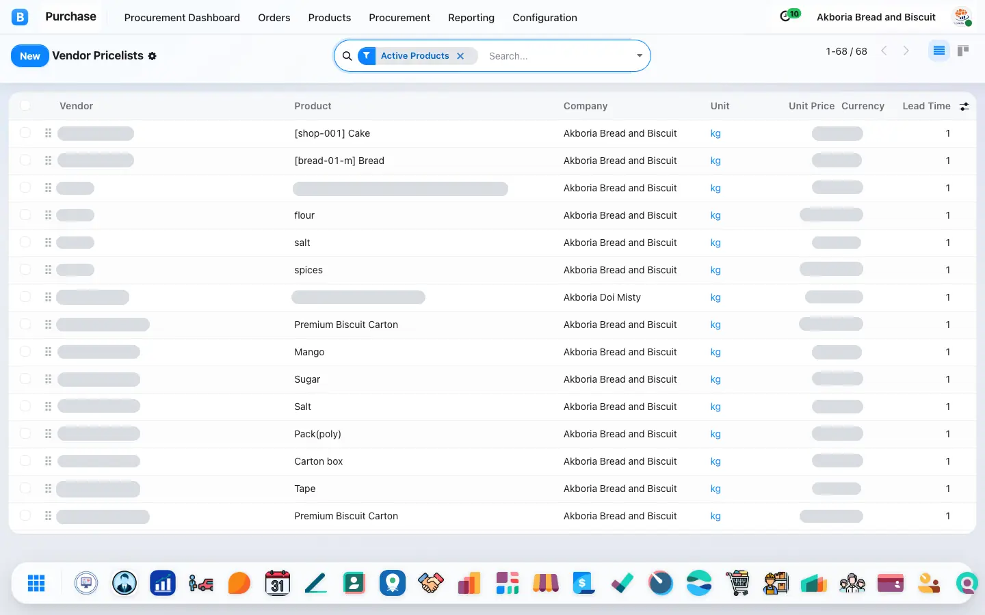
Task: Open optional columns settings in table header
Action: pos(964,106)
